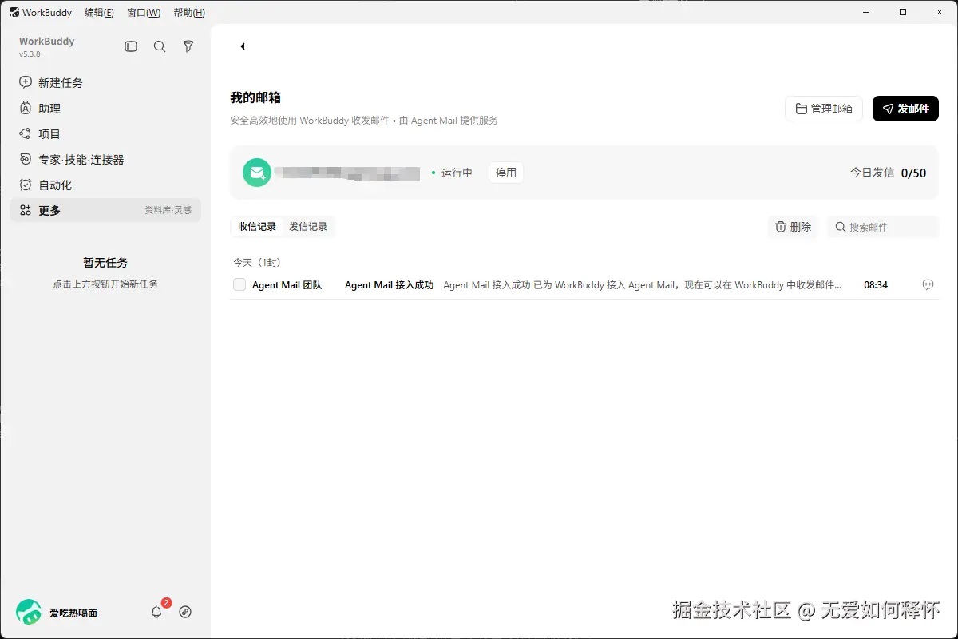Click the 我的邮箱 heading
The image size is (958, 639).
click(x=255, y=97)
